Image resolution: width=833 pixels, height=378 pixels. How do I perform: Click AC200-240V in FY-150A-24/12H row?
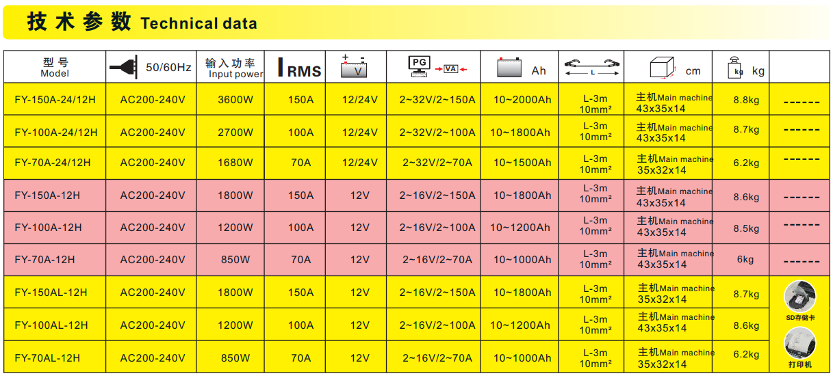153,100
